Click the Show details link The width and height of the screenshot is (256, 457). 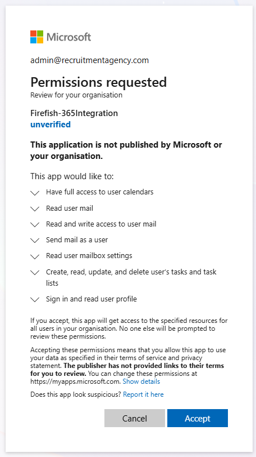pos(141,381)
